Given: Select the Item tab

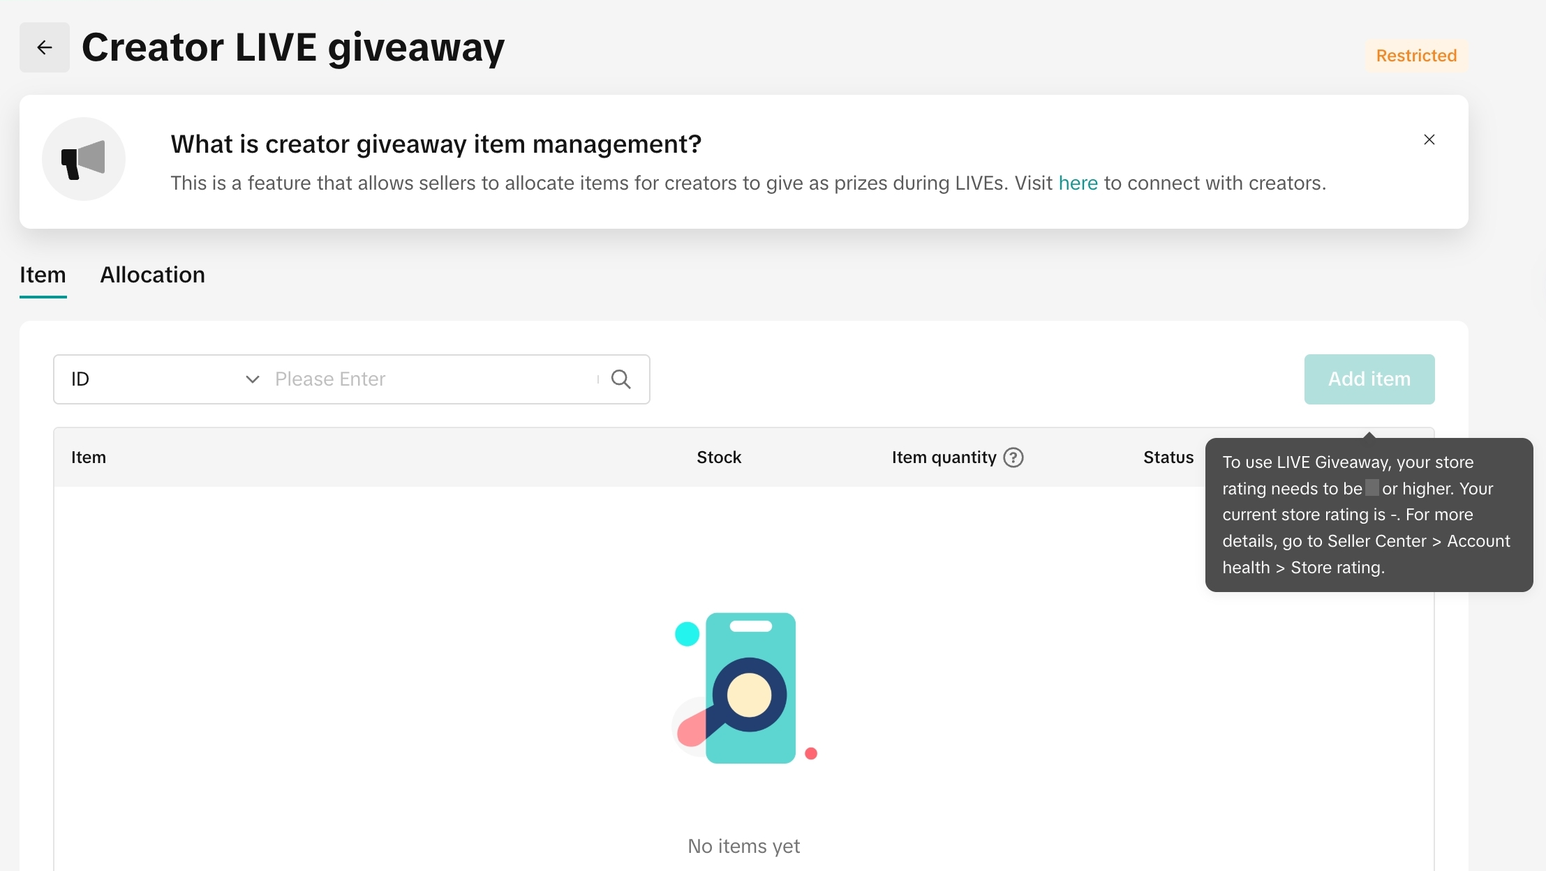Looking at the screenshot, I should 43,275.
